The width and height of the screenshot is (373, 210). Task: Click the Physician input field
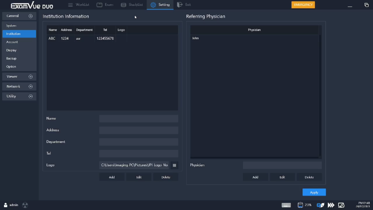point(282,165)
